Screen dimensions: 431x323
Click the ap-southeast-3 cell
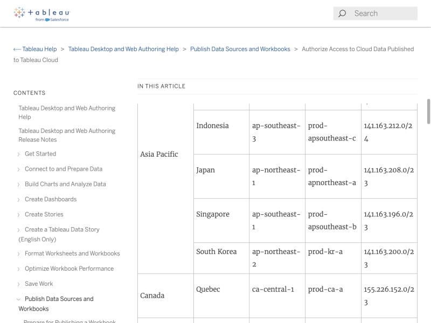[x=277, y=132]
